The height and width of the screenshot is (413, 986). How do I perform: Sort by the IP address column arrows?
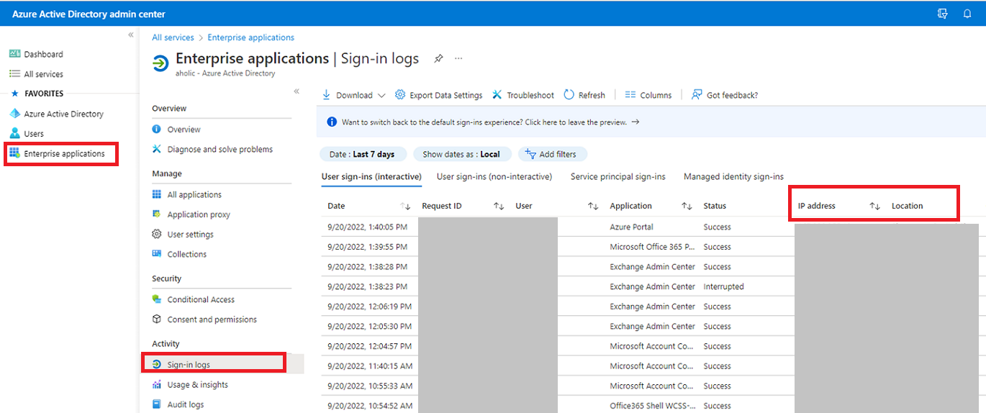(x=874, y=206)
